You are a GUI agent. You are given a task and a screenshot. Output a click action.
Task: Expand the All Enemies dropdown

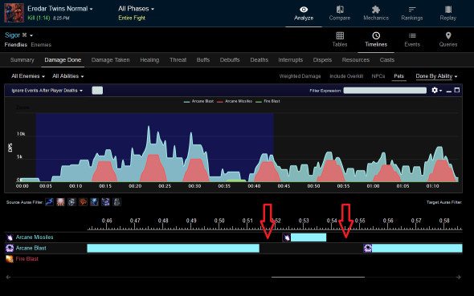click(28, 76)
